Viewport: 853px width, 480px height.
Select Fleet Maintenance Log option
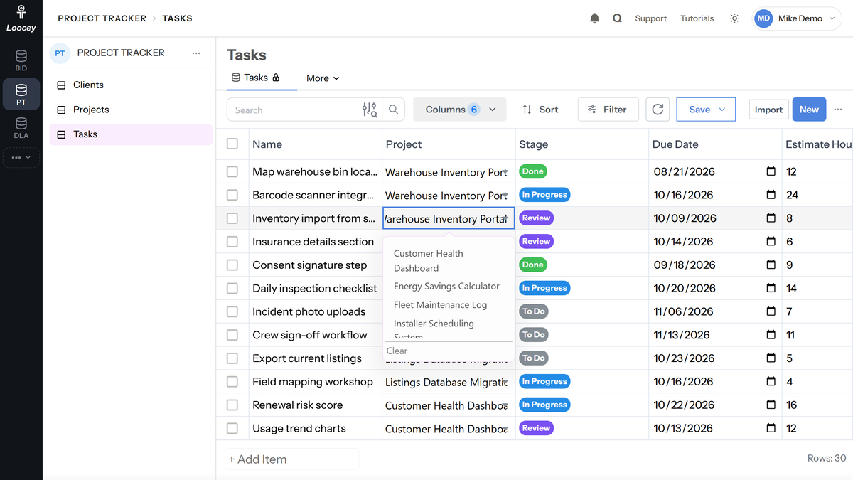pos(448,304)
